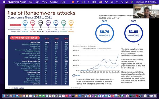
Task: Open Excel from the Dock
Action: coord(96,96)
